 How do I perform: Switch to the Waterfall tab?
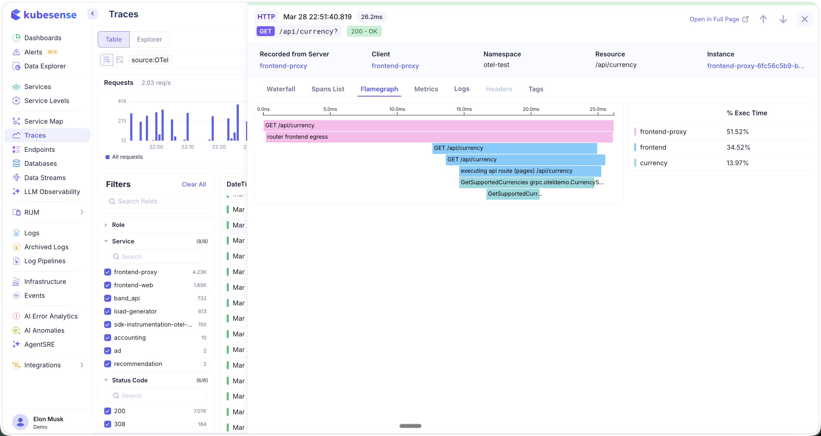pyautogui.click(x=281, y=89)
